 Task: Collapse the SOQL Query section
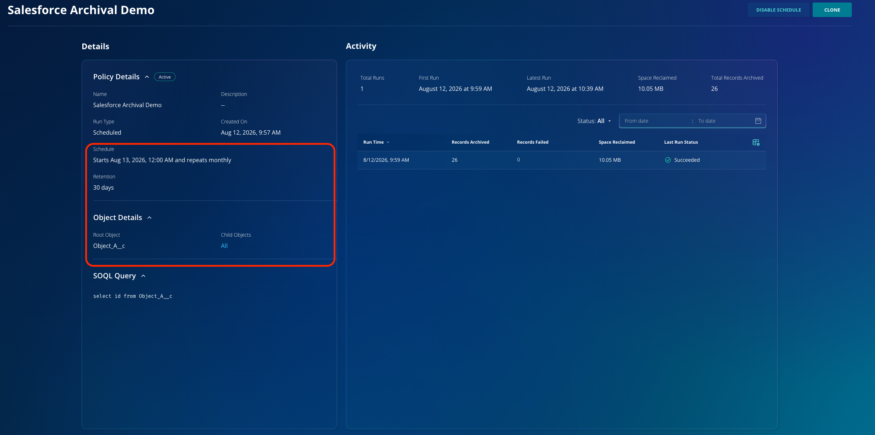click(143, 276)
